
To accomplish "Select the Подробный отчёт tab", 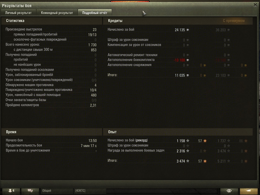I will pos(95,13).
